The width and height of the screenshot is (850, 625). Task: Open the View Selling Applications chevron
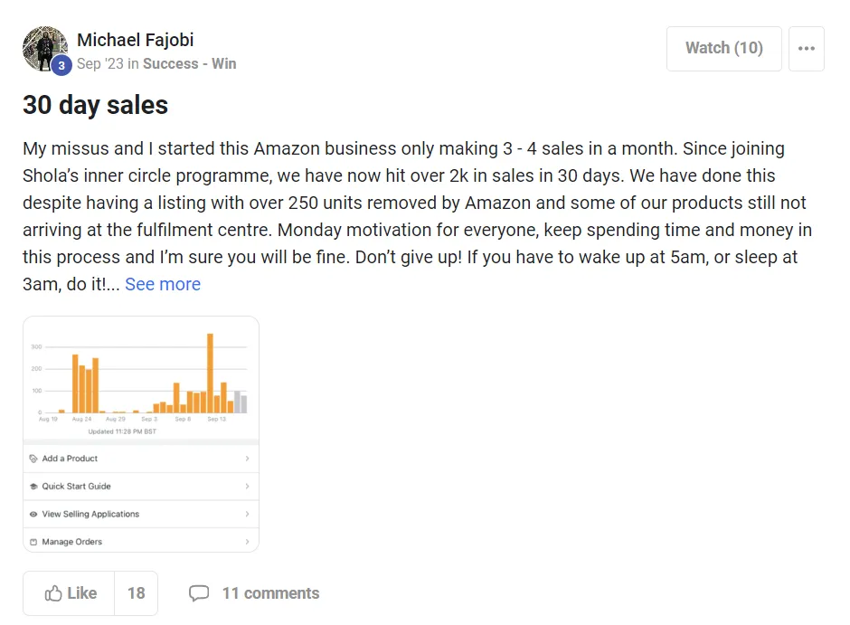(247, 514)
